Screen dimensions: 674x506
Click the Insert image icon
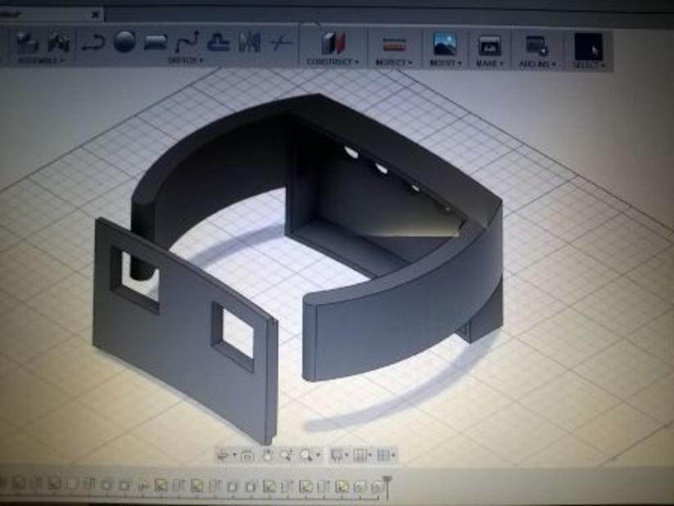point(444,43)
